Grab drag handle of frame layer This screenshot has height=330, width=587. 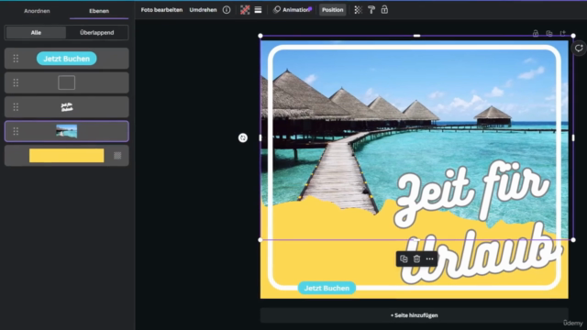(16, 82)
